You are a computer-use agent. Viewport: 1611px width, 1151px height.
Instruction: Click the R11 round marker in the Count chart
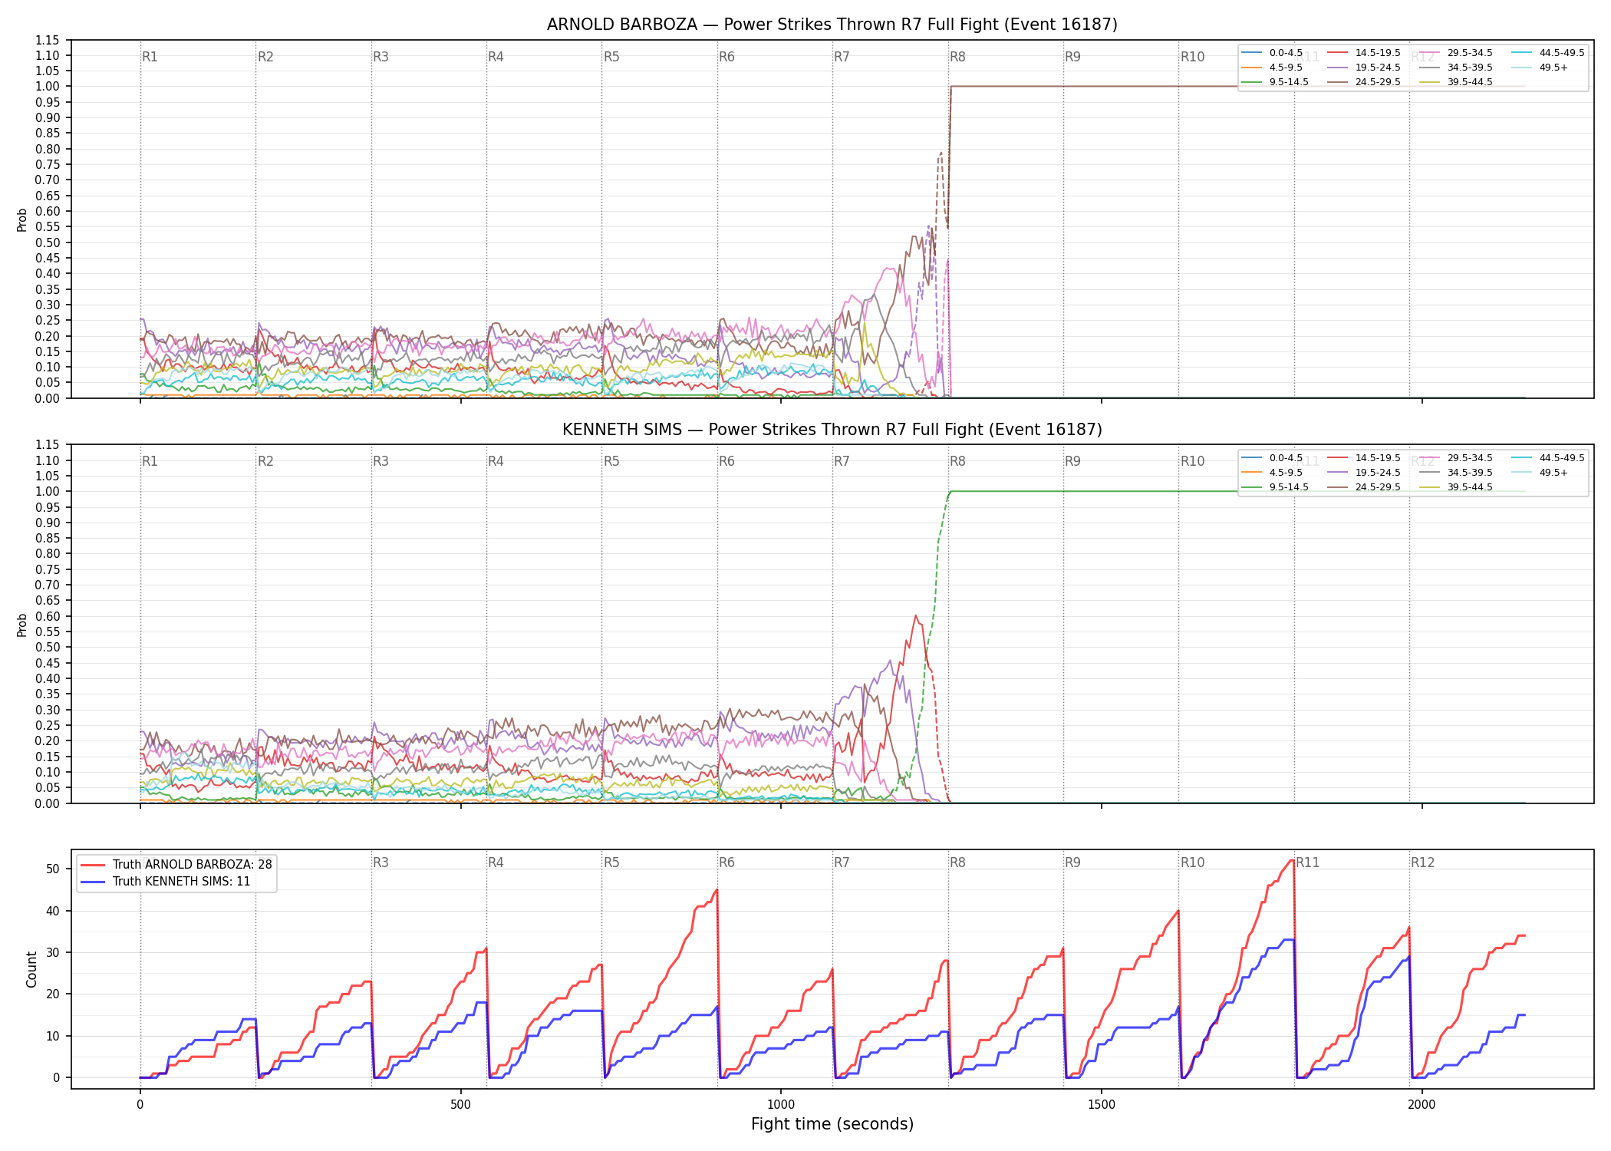point(1308,862)
